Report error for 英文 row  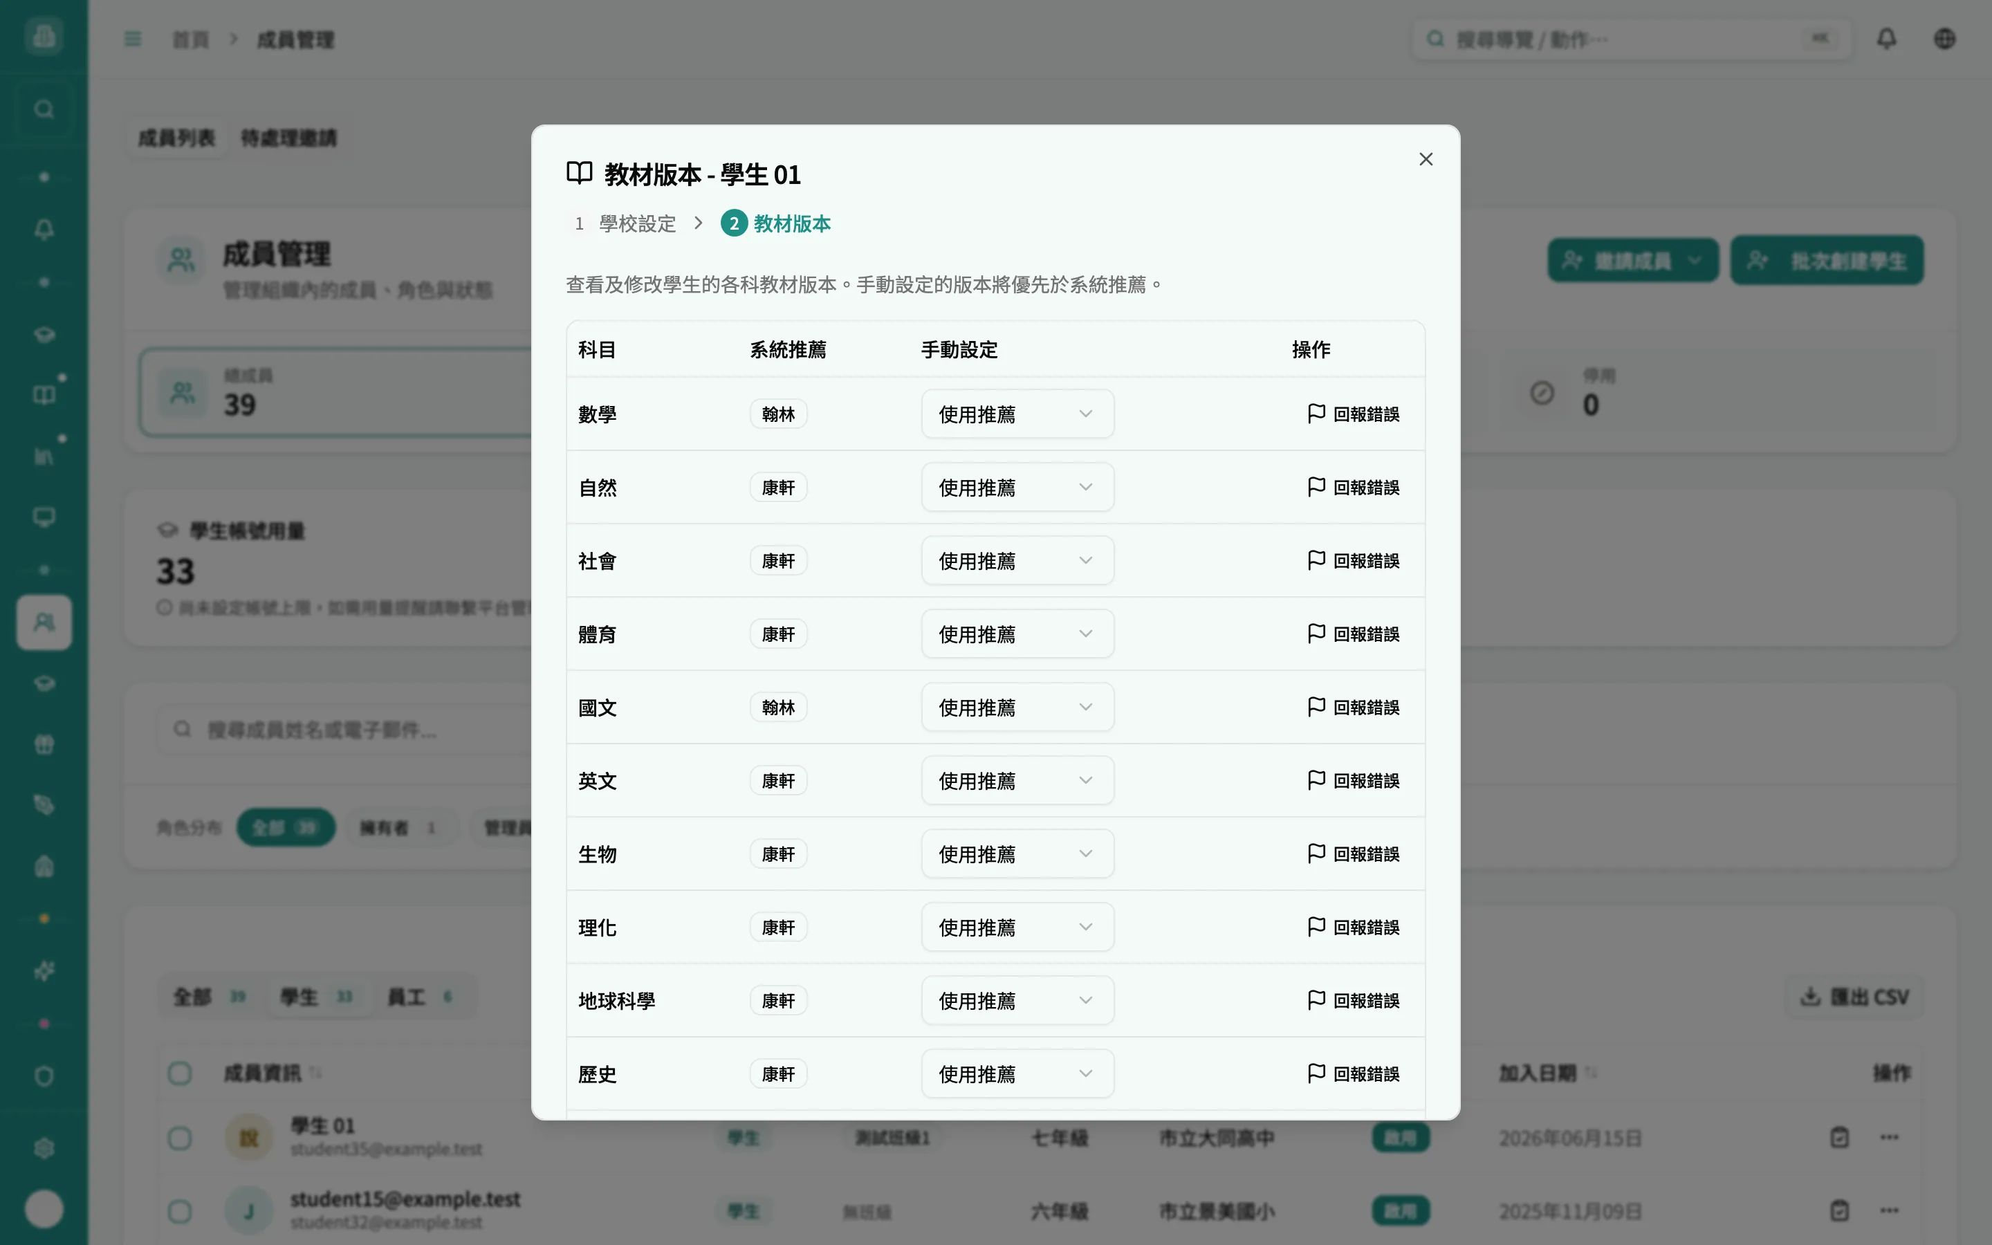1353,781
